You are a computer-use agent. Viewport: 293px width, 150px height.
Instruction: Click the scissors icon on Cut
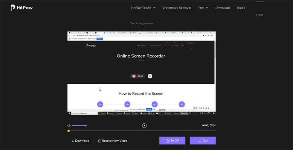pyautogui.click(x=200, y=141)
